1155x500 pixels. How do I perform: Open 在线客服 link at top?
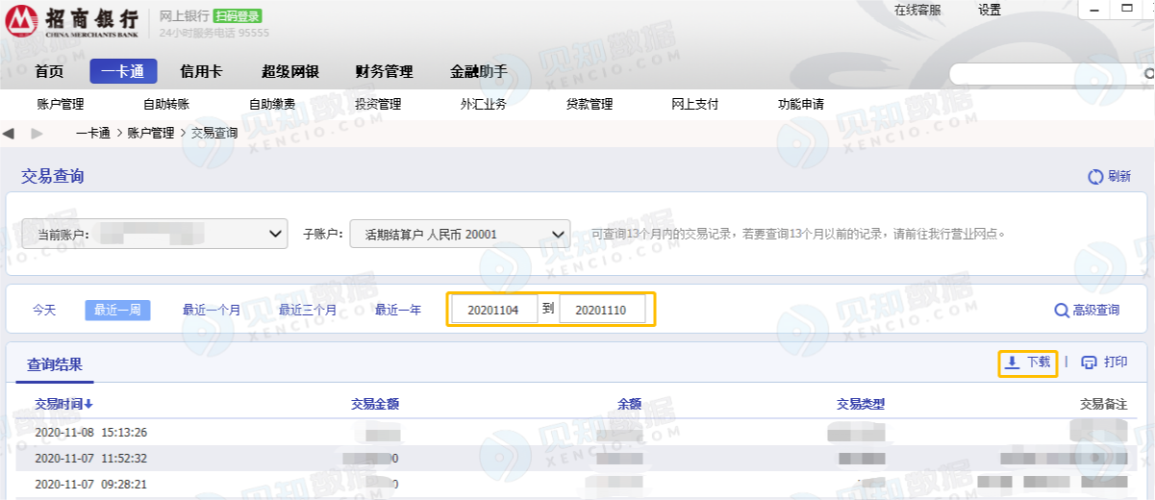tap(917, 11)
